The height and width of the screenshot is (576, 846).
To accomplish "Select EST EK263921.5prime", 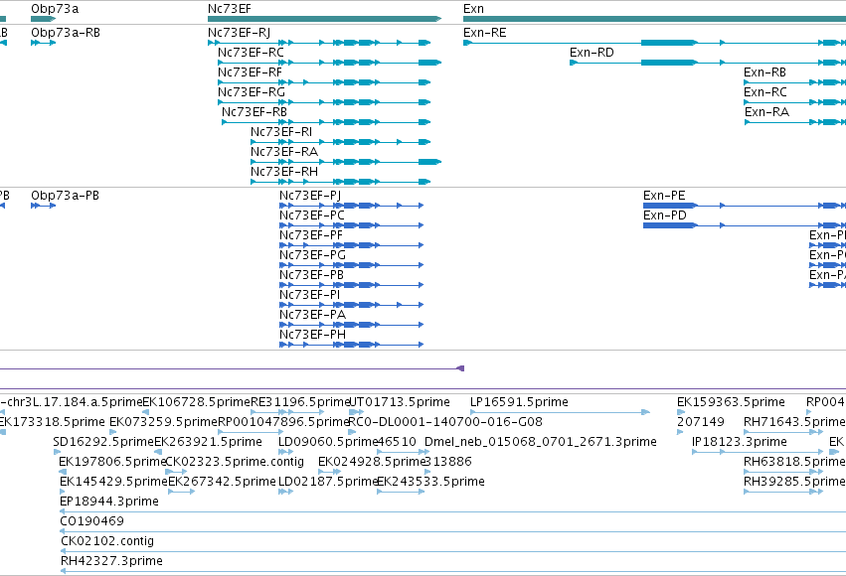I will pyautogui.click(x=208, y=442).
